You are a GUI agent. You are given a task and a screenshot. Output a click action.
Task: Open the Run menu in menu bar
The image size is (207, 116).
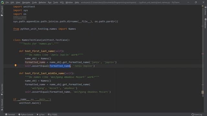(49, 2)
